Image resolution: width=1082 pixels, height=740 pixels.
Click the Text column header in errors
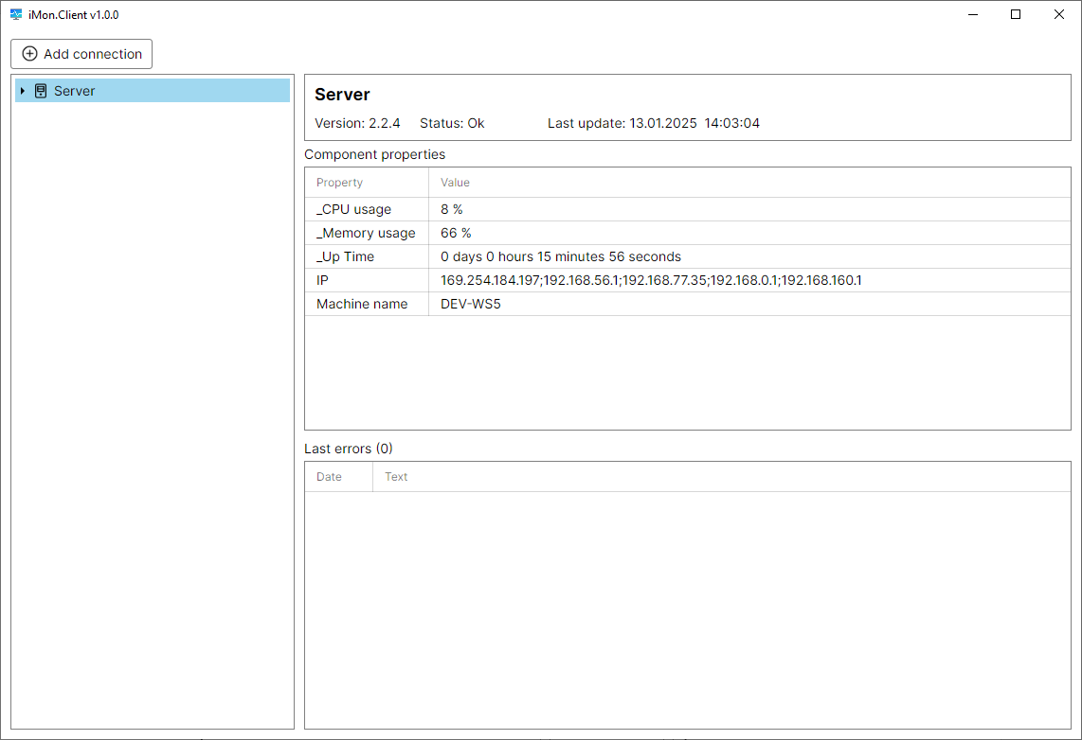coord(396,477)
